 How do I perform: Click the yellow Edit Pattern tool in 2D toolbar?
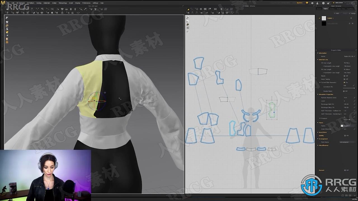point(188,9)
